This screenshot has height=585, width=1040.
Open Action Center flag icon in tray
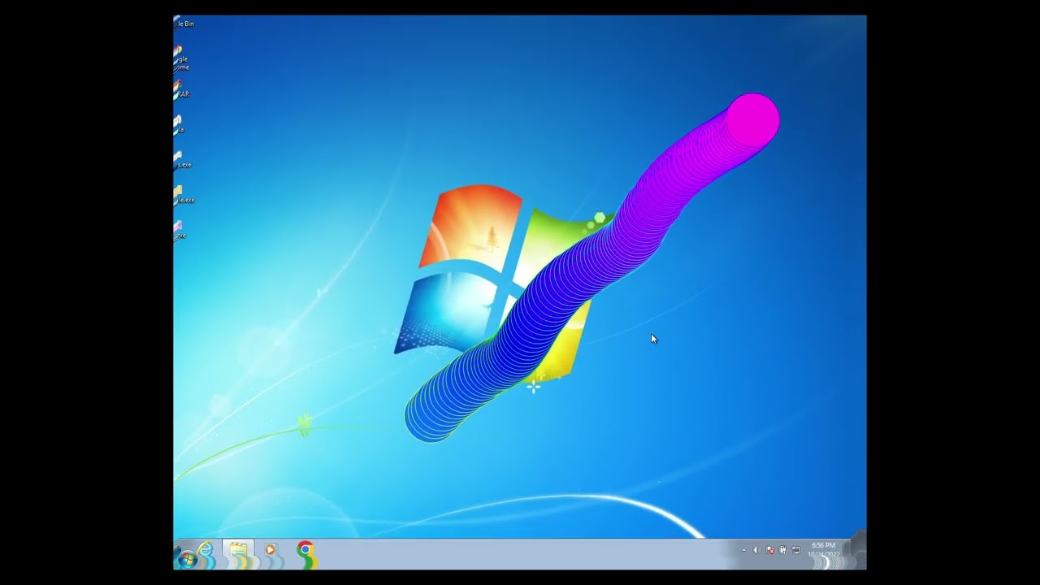770,550
